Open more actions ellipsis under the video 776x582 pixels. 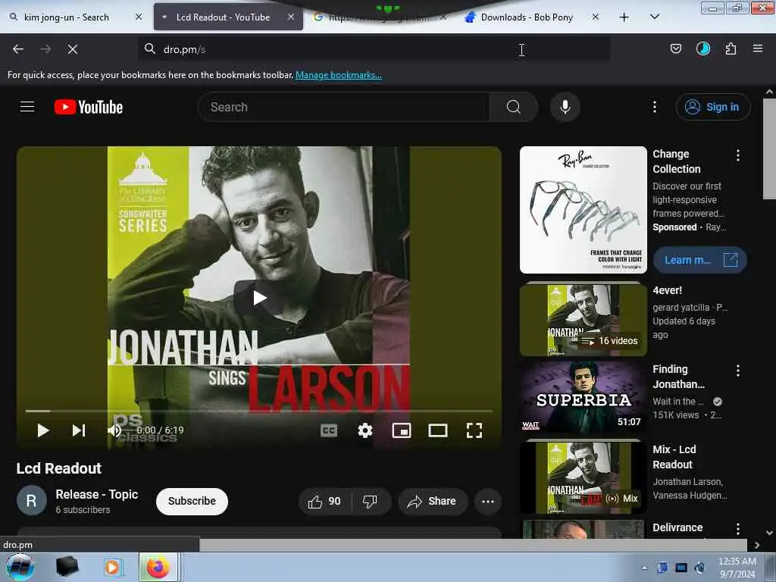tap(488, 502)
